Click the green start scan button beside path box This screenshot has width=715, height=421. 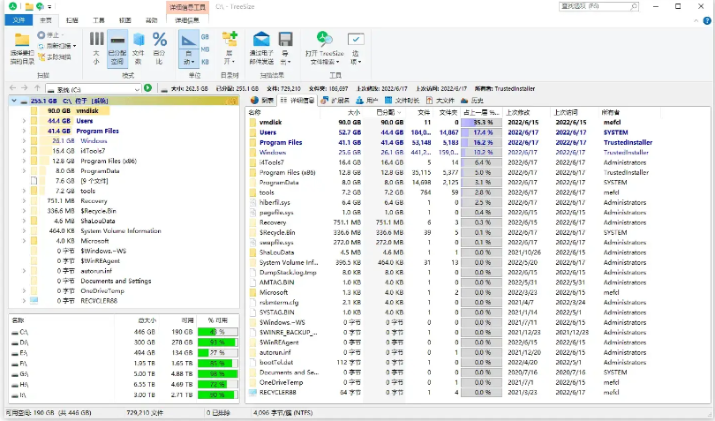tap(148, 88)
